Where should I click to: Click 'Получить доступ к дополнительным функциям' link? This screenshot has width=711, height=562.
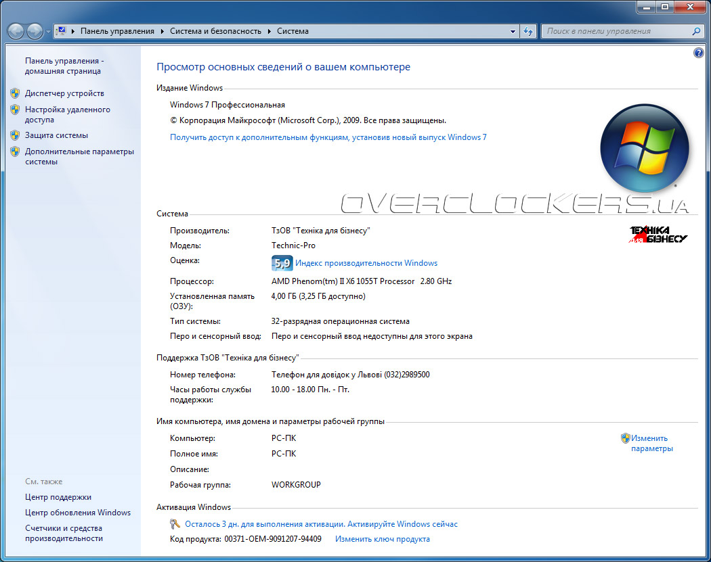[x=328, y=137]
